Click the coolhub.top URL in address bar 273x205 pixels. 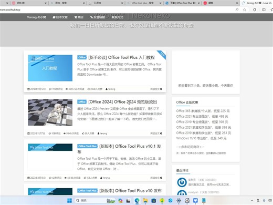(x=10, y=10)
